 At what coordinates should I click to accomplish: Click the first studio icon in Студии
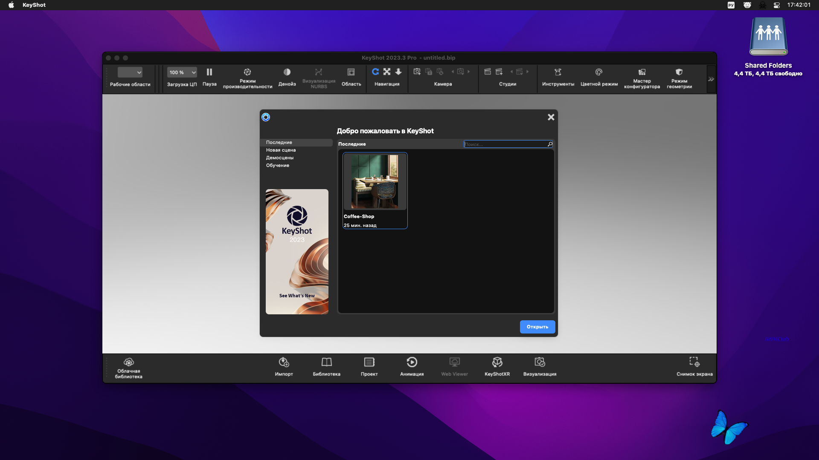(488, 72)
